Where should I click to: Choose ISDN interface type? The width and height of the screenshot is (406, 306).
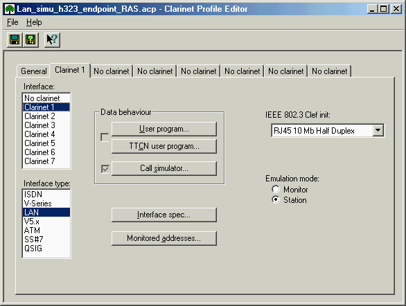point(46,195)
